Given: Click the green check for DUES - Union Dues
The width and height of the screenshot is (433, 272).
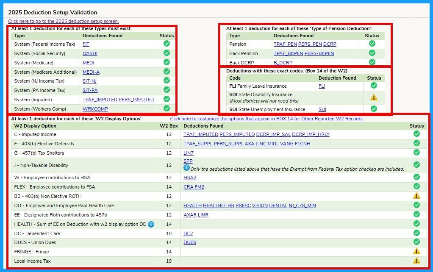Looking at the screenshot, I should (x=417, y=242).
